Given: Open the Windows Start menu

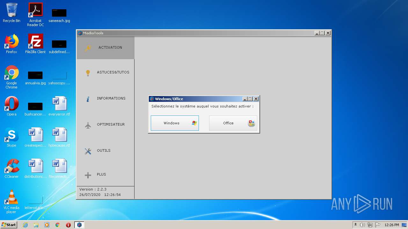Looking at the screenshot, I should point(9,225).
